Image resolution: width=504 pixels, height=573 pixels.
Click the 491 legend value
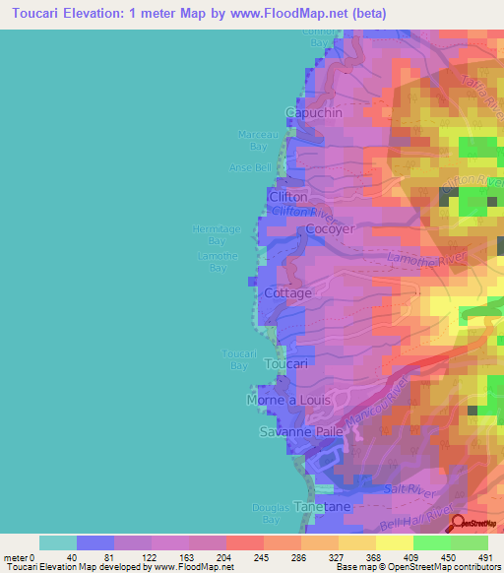tap(485, 558)
